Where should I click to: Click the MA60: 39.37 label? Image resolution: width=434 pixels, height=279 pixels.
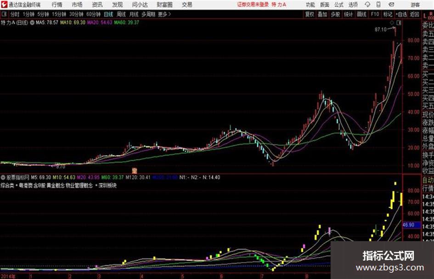point(126,22)
